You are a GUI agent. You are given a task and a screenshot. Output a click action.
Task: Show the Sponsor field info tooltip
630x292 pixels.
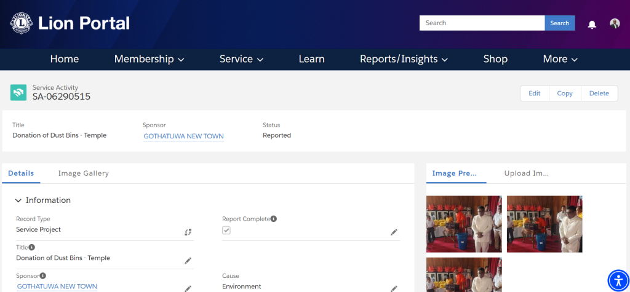coord(43,275)
